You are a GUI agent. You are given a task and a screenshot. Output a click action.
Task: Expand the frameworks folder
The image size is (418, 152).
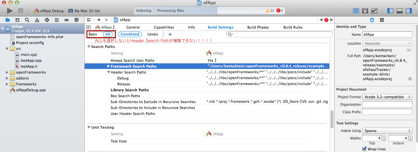point(8,84)
